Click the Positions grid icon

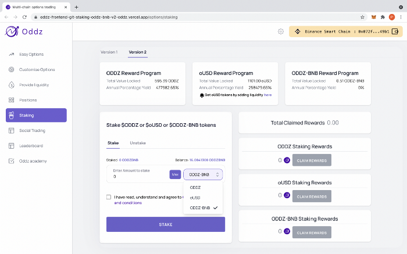click(12, 100)
